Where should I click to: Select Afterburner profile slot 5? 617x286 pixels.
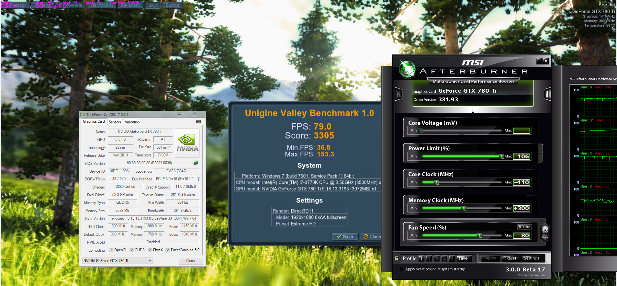[x=452, y=258]
